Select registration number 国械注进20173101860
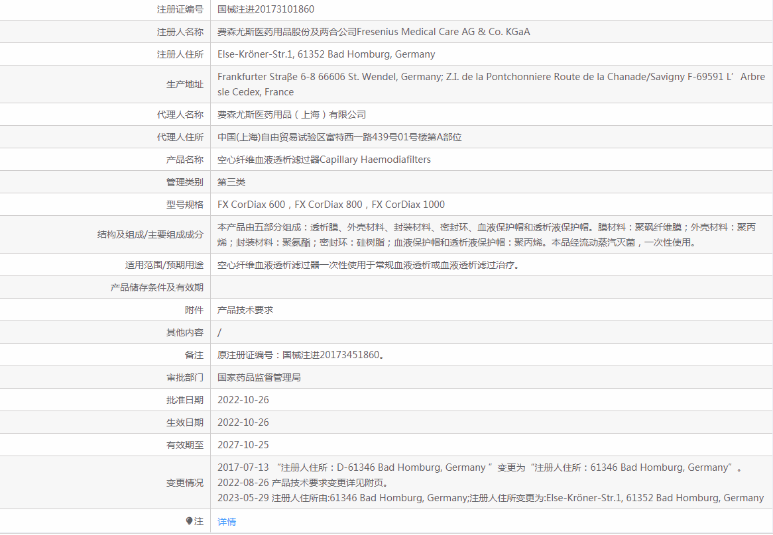 266,9
